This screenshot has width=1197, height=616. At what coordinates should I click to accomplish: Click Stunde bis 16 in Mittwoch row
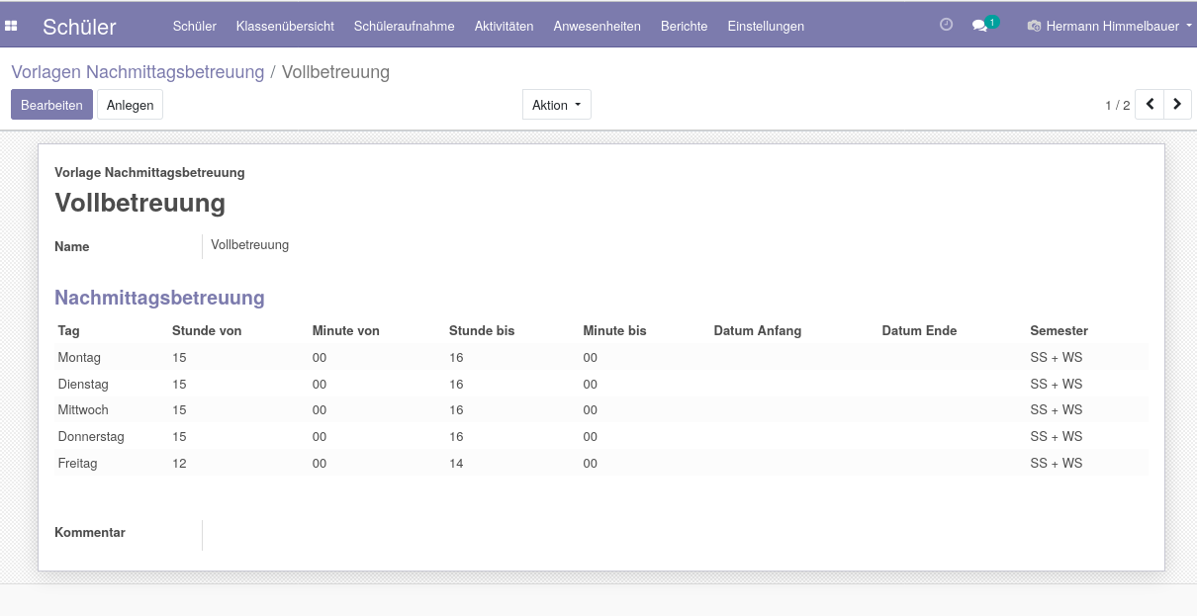(456, 409)
